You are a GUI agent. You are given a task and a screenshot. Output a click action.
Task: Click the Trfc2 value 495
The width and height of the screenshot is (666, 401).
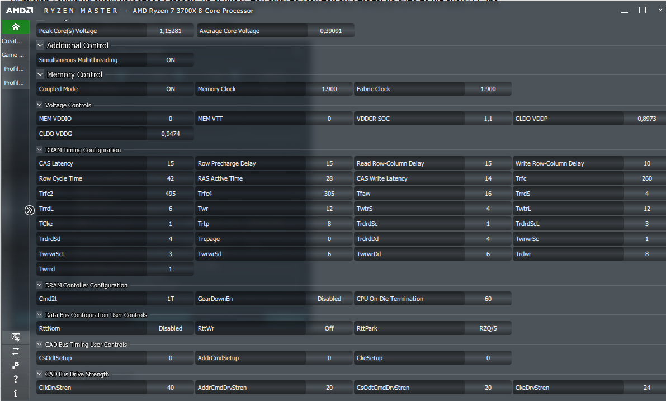171,194
